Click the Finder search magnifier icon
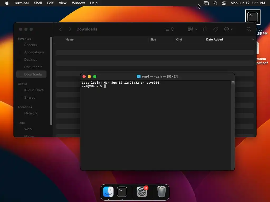Screen dimensions: 270x202 click(x=249, y=29)
